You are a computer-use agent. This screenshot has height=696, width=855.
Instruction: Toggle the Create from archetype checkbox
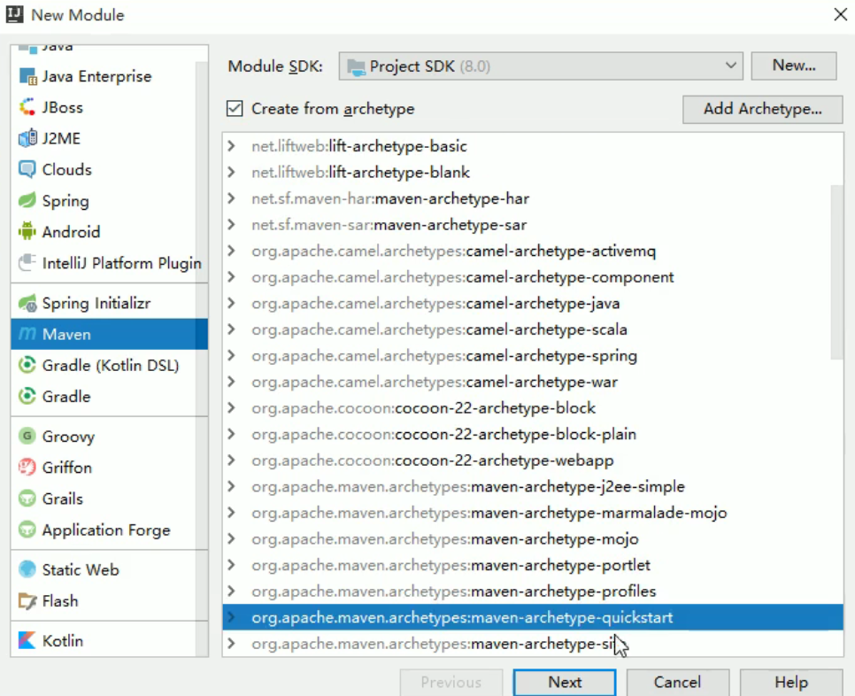[x=235, y=109]
